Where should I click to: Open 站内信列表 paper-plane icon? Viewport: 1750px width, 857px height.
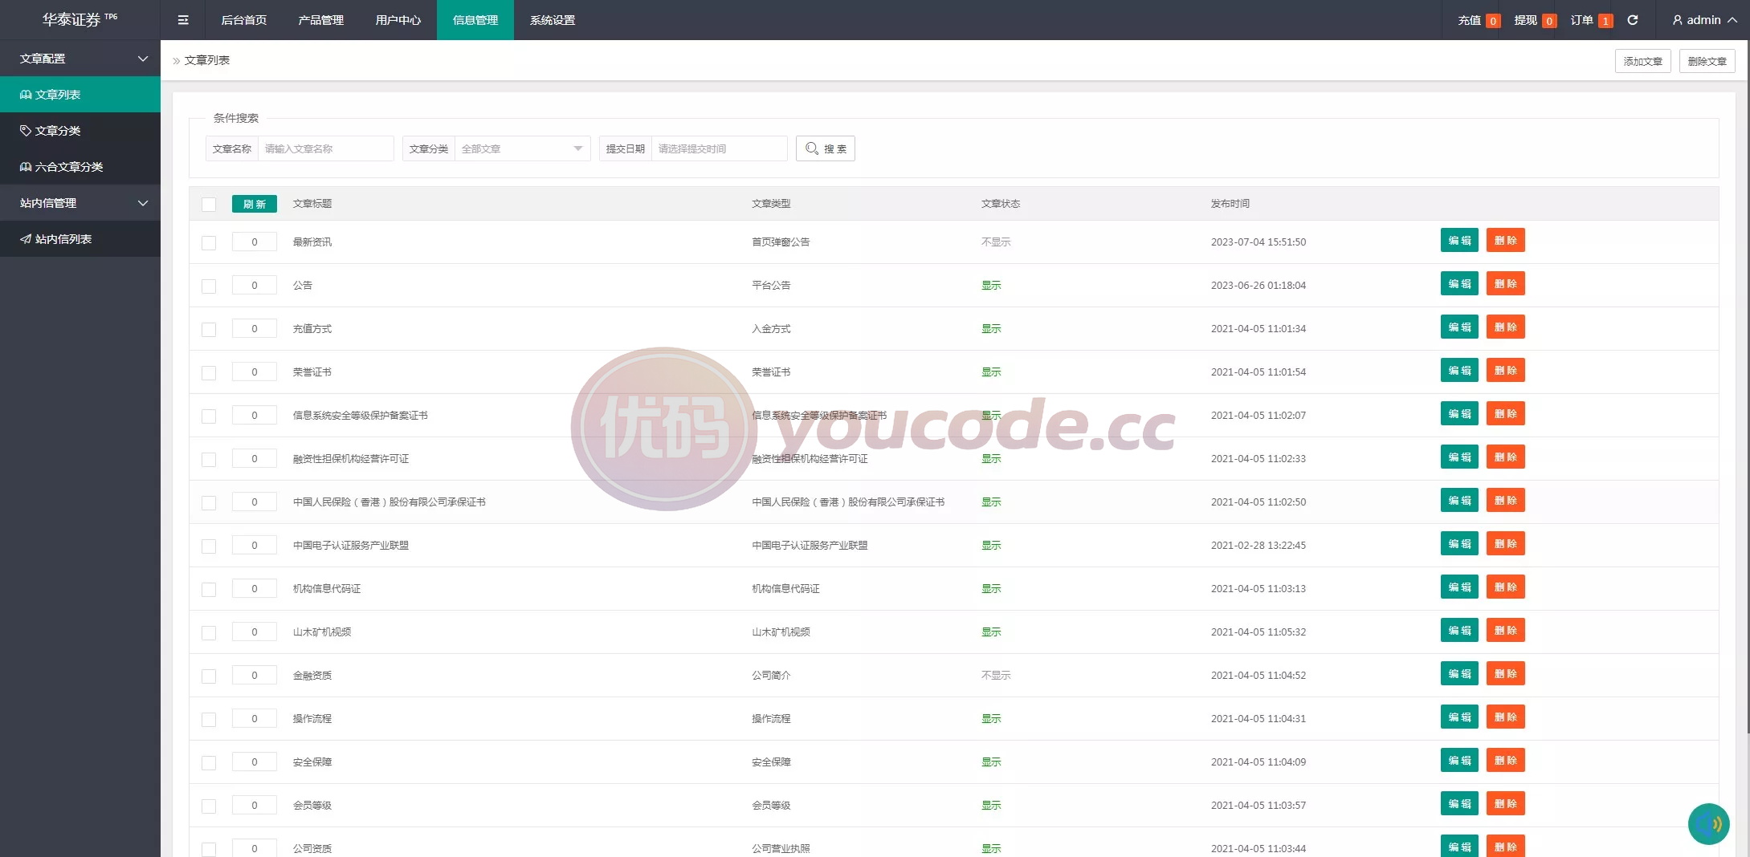26,239
